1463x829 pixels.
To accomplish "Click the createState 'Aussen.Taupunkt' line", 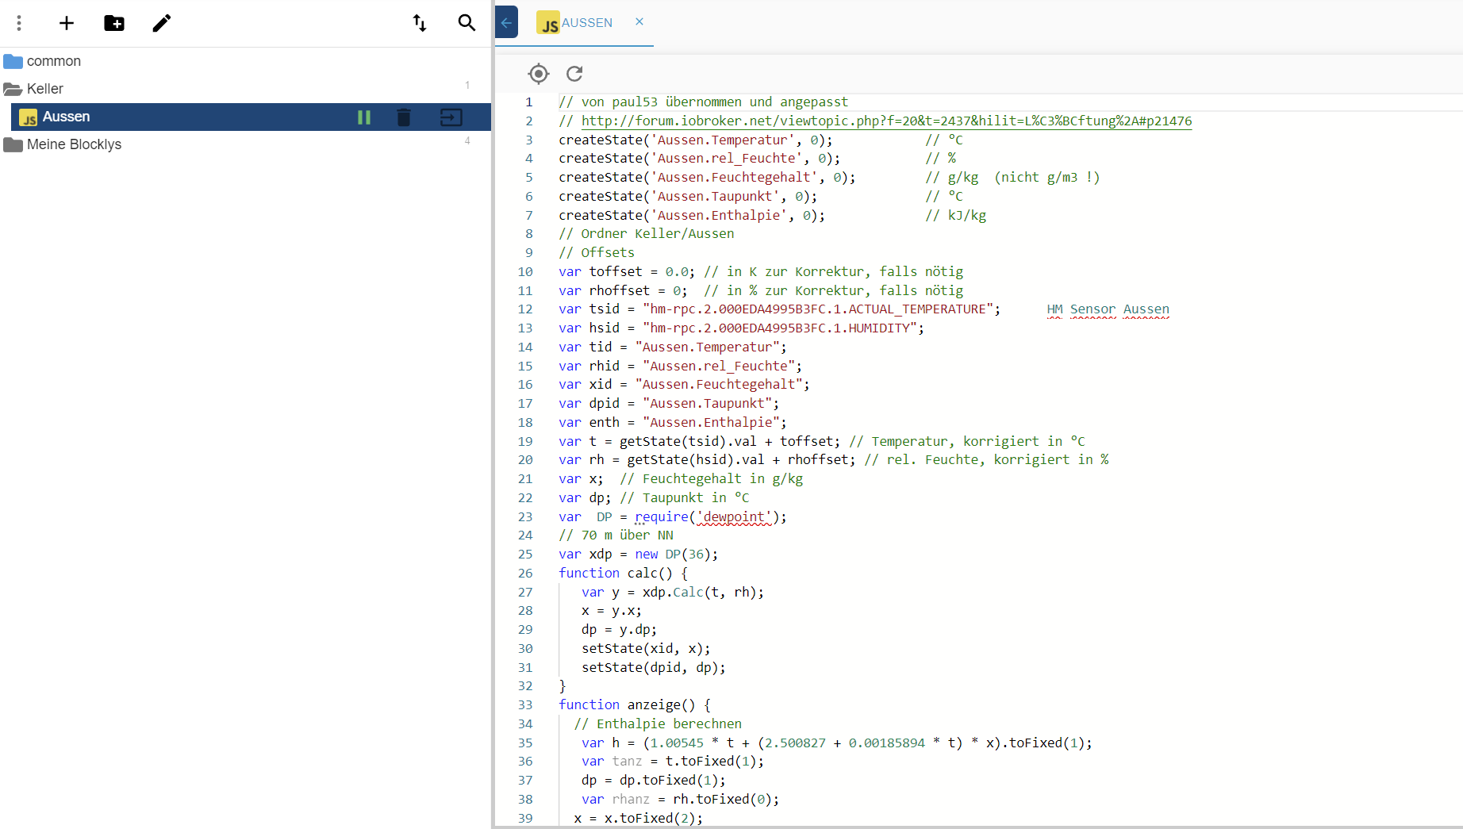I will [687, 196].
